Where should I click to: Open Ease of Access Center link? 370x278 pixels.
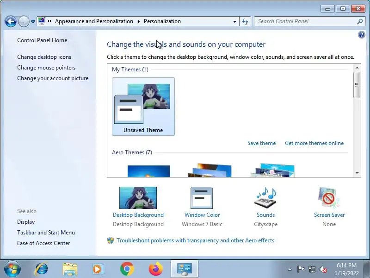tap(43, 243)
